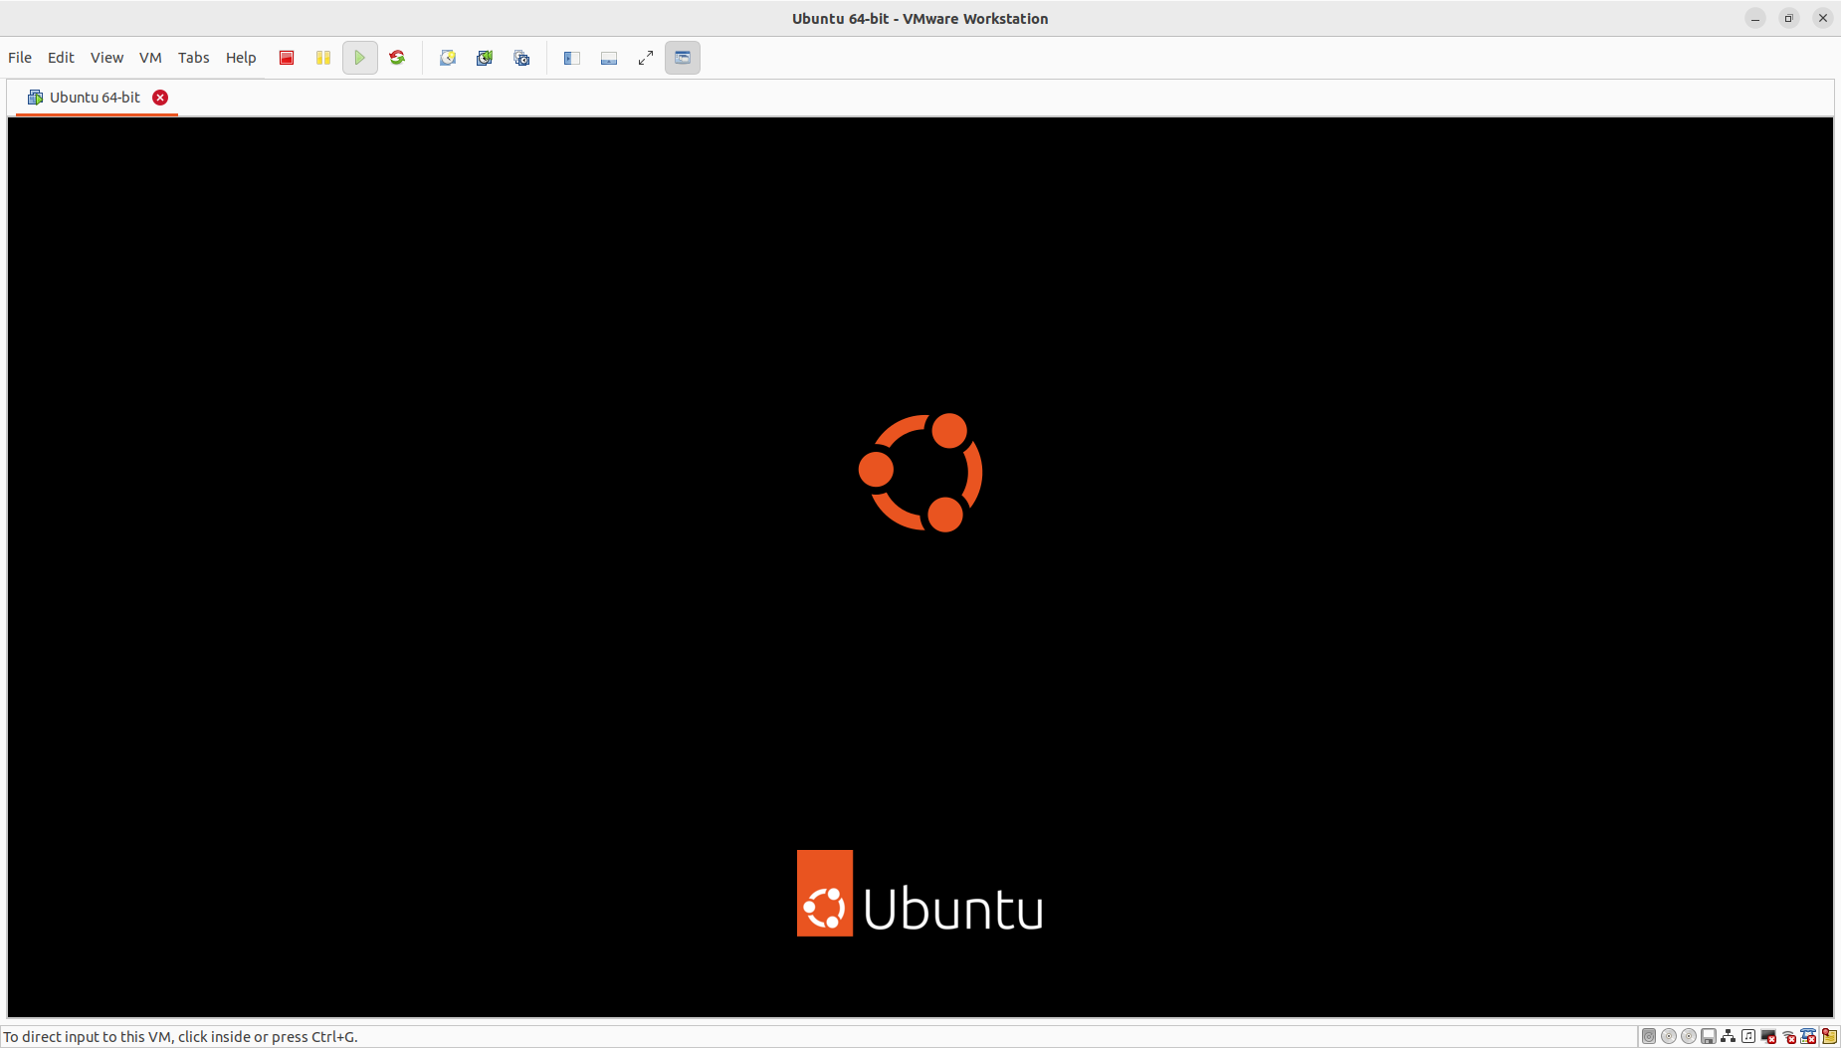This screenshot has width=1841, height=1048.
Task: Click the red power off VM button
Action: click(x=287, y=58)
